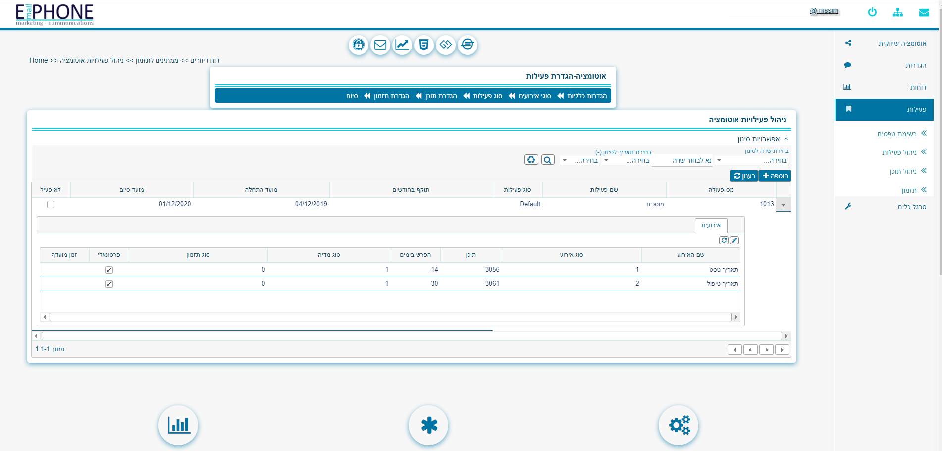Go to first page of pager
Image resolution: width=942 pixels, height=451 pixels.
tap(734, 350)
